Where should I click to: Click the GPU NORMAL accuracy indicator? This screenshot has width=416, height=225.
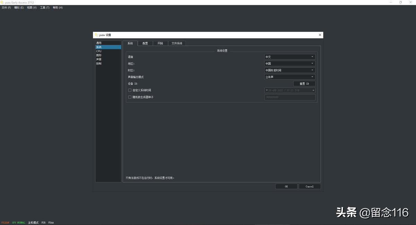tap(19, 223)
